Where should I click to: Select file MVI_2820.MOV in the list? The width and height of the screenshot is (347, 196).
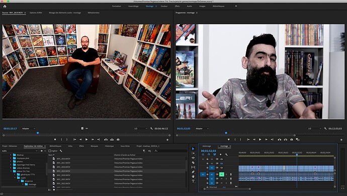(63, 175)
